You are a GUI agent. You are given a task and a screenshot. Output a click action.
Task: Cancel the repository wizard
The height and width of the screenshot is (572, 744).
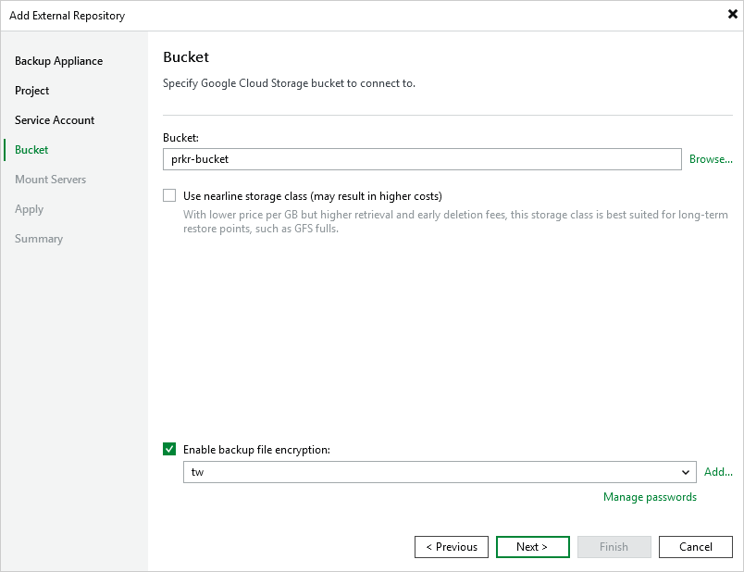(696, 547)
